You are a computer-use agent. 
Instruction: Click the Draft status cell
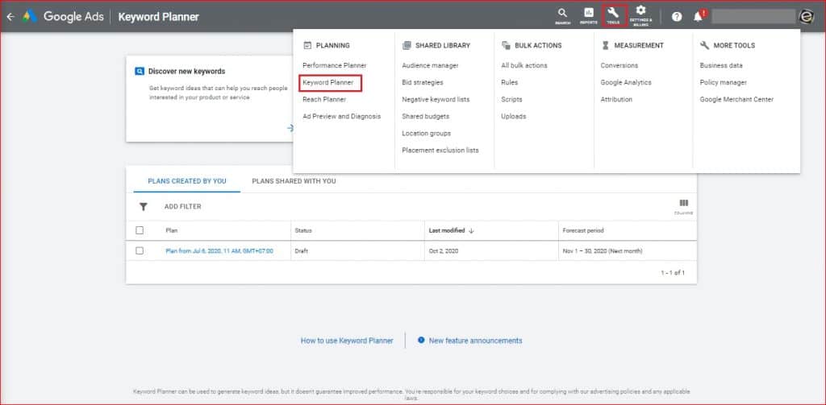(x=302, y=251)
